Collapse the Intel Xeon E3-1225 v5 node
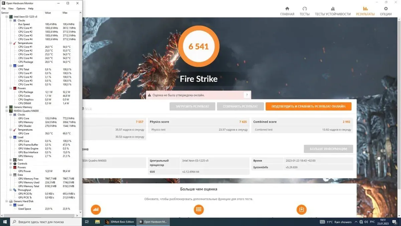 pyautogui.click(x=7, y=17)
